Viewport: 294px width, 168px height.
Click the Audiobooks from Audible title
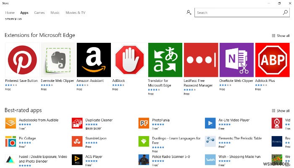click(x=39, y=120)
